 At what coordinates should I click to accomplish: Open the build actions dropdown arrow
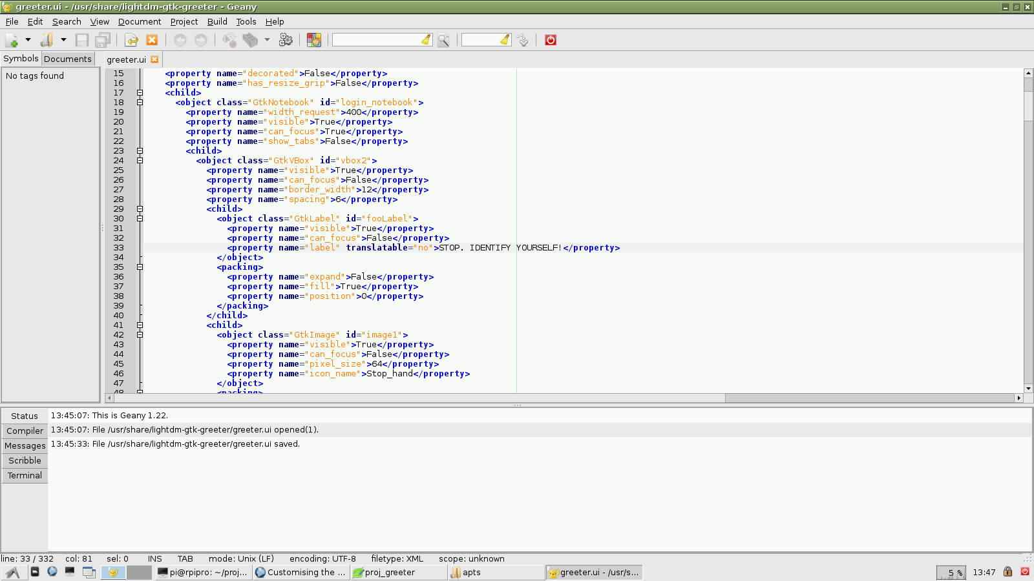tap(267, 40)
